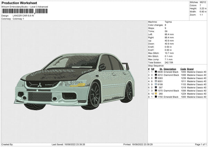Screen dimensions: 208x147
Task: Click thread code 1239 in stop 3
Action: pos(183,78)
